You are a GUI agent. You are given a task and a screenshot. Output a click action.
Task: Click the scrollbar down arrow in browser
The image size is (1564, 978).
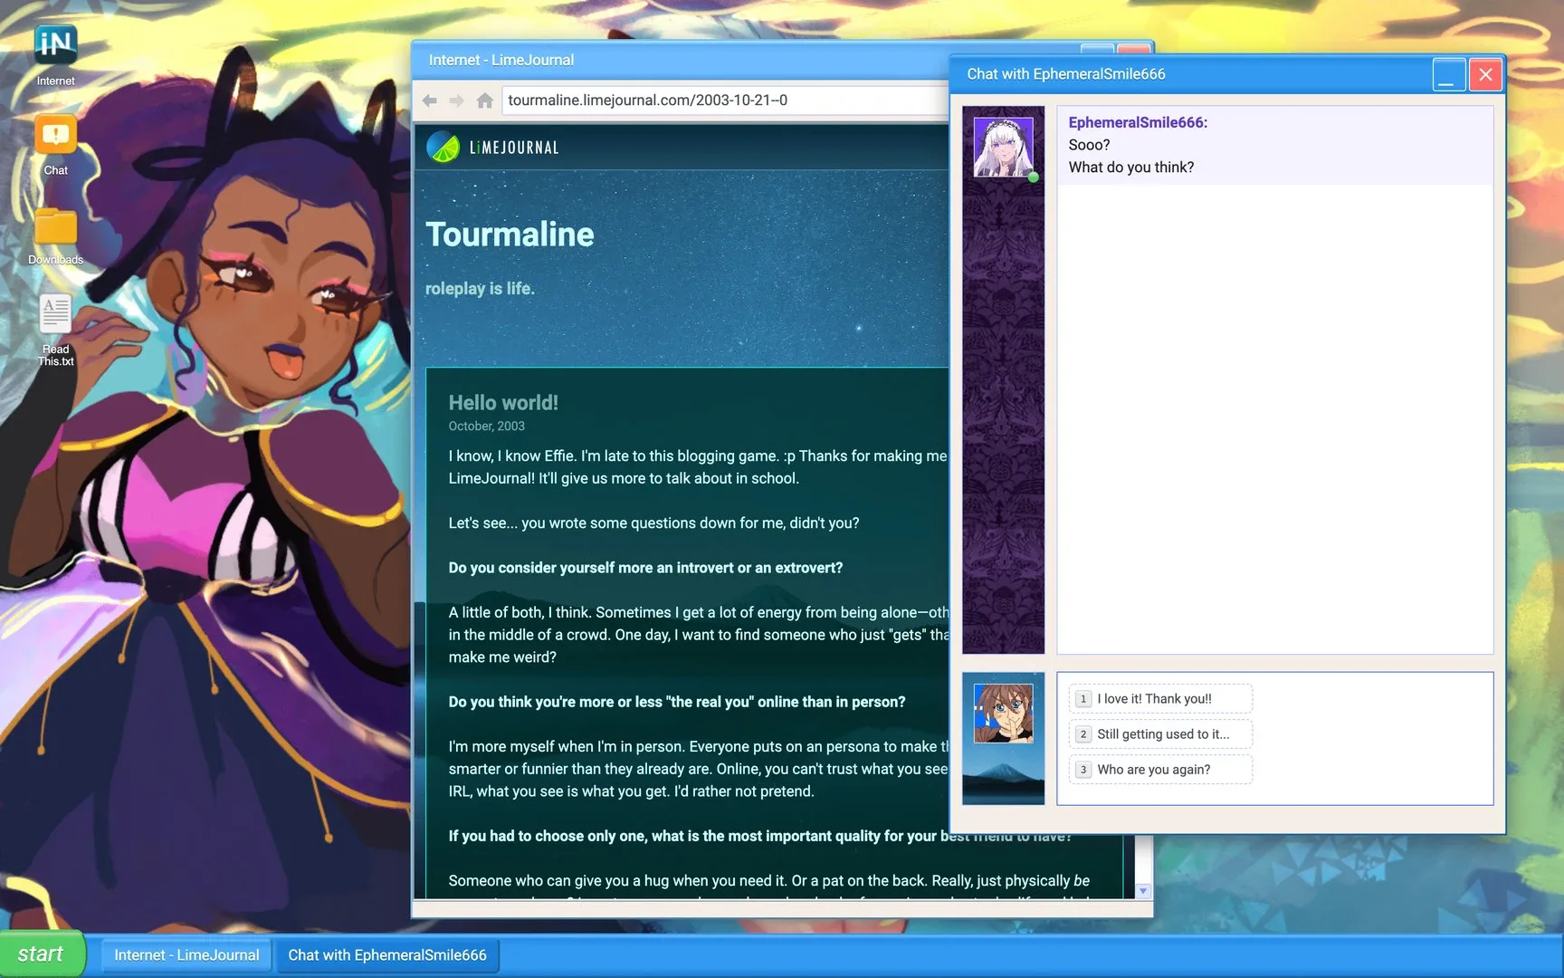[1143, 891]
